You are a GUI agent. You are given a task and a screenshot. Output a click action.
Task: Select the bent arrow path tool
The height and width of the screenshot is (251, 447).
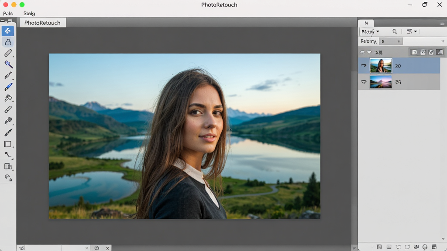click(8, 155)
